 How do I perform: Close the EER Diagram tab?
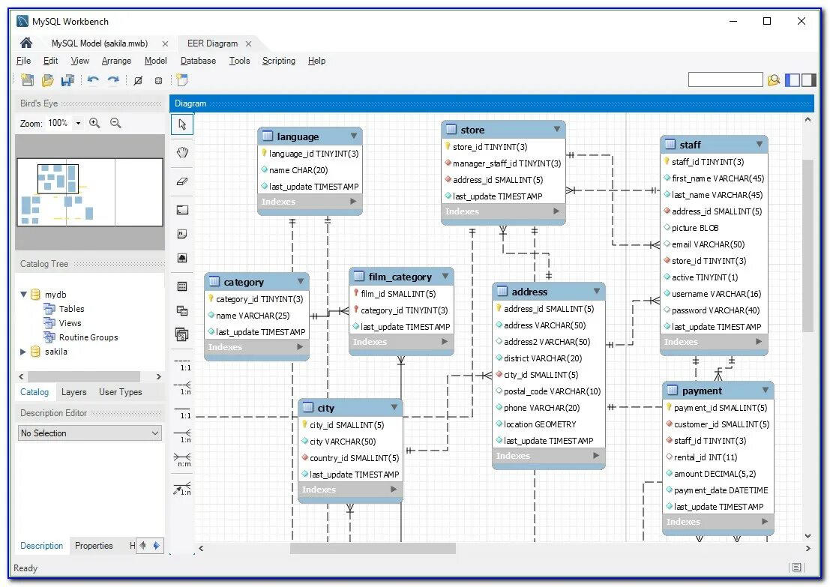[x=248, y=43]
